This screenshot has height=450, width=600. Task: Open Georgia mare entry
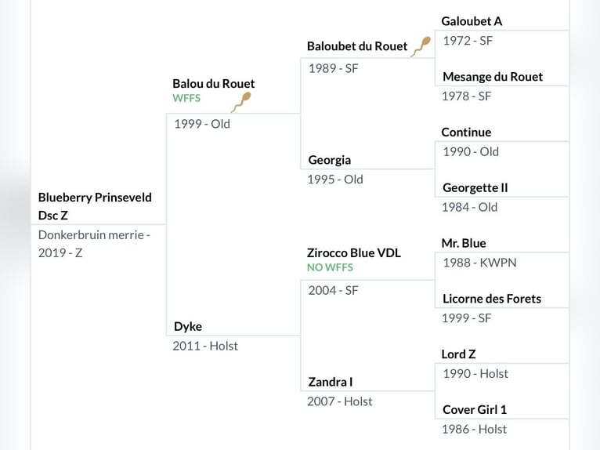[x=330, y=160]
